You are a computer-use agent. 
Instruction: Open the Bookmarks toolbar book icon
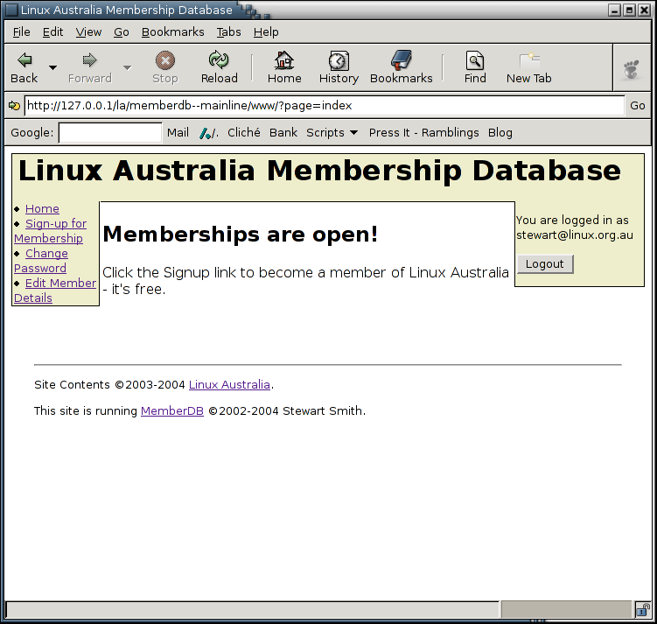[x=402, y=60]
